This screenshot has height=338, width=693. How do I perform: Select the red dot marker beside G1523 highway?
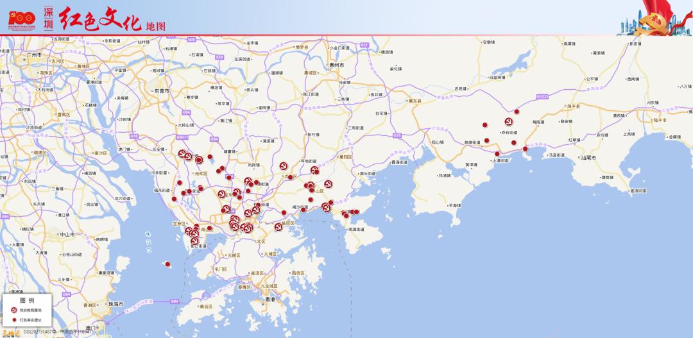click(x=517, y=112)
